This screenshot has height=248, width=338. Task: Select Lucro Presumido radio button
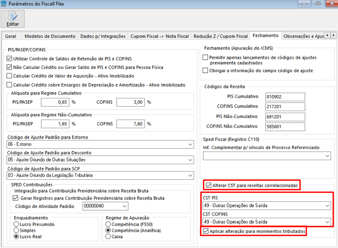(x=16, y=224)
